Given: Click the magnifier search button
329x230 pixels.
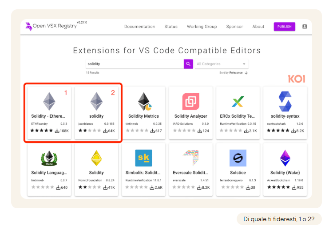Looking at the screenshot, I should [x=188, y=64].
